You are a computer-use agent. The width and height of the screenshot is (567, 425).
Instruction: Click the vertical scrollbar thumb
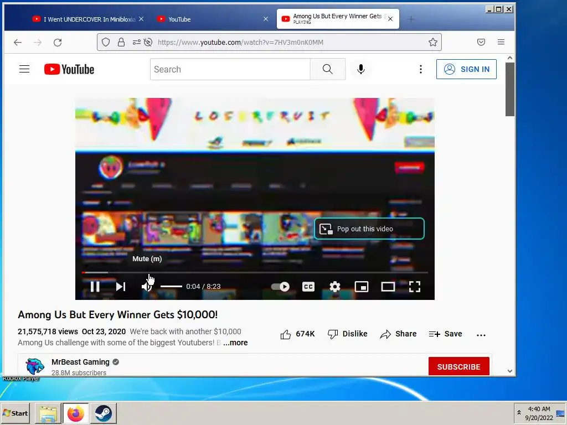point(510,89)
